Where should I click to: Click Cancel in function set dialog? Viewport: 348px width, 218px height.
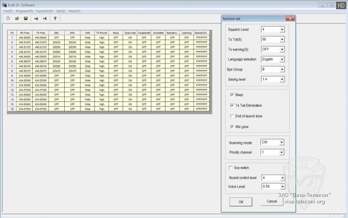tap(272, 201)
